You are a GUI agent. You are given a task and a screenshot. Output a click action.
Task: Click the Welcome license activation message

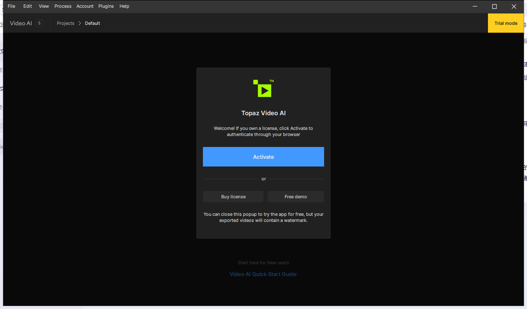coord(263,131)
